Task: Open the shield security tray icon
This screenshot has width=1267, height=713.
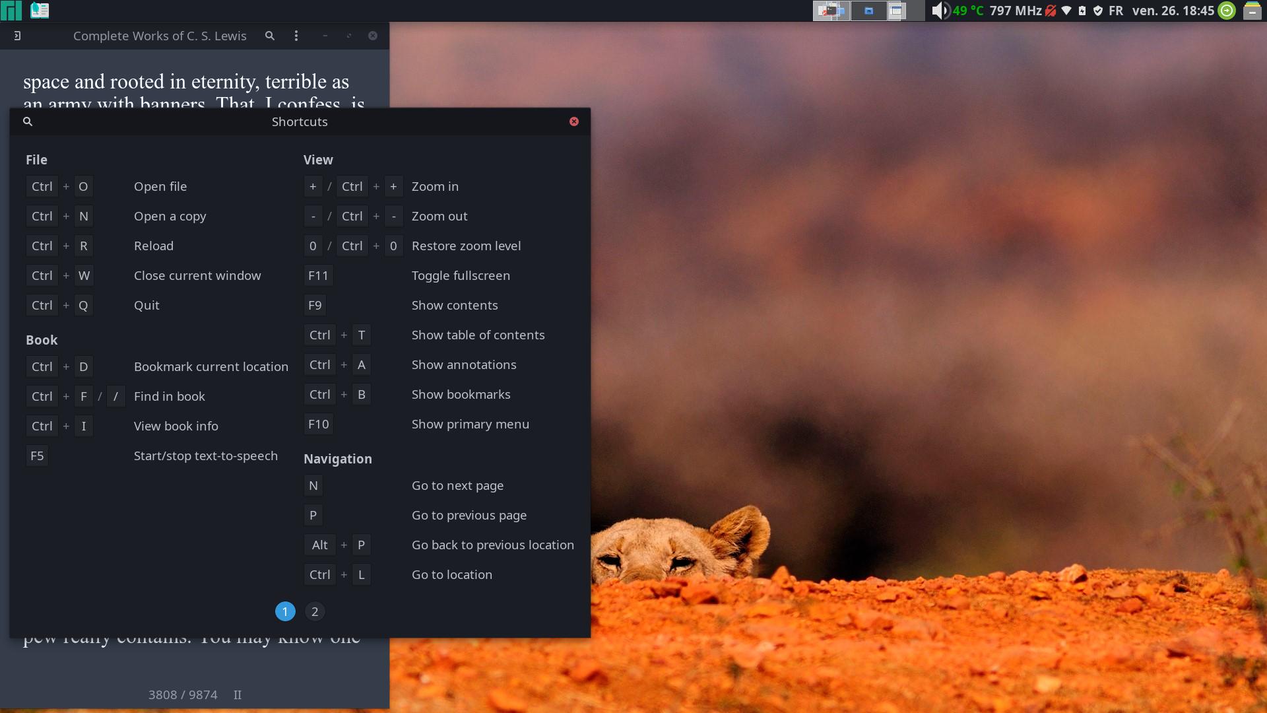Action: coord(1098,11)
